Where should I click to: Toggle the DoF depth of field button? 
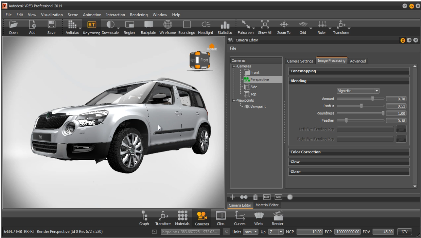(267, 197)
